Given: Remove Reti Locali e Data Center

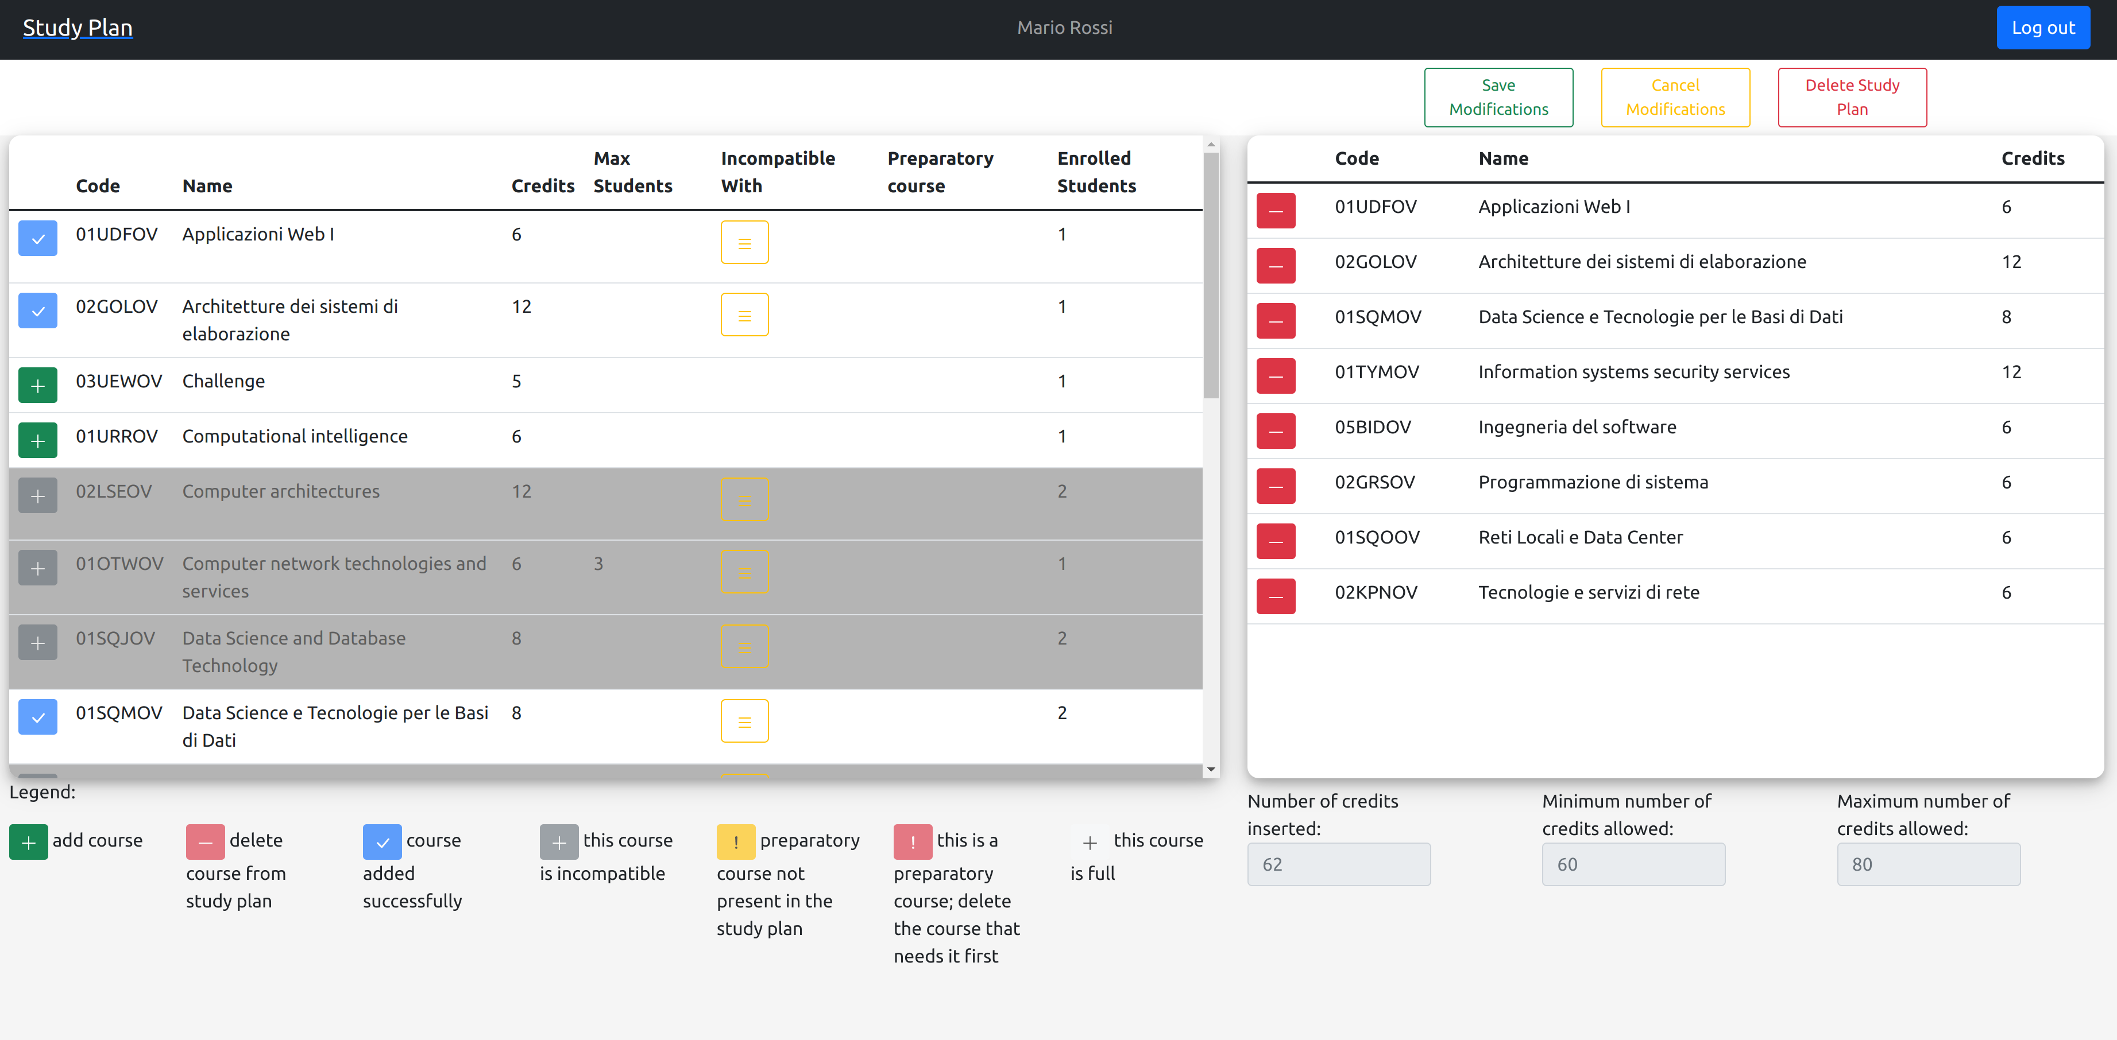Looking at the screenshot, I should (x=1276, y=541).
